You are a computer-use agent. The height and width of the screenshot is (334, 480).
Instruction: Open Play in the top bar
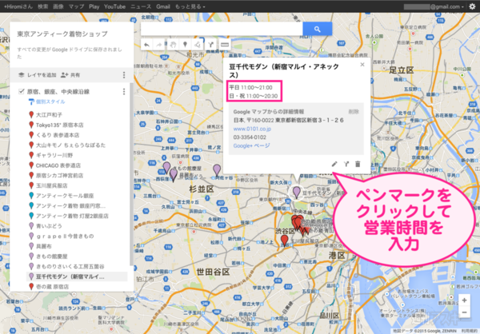coord(94,6)
